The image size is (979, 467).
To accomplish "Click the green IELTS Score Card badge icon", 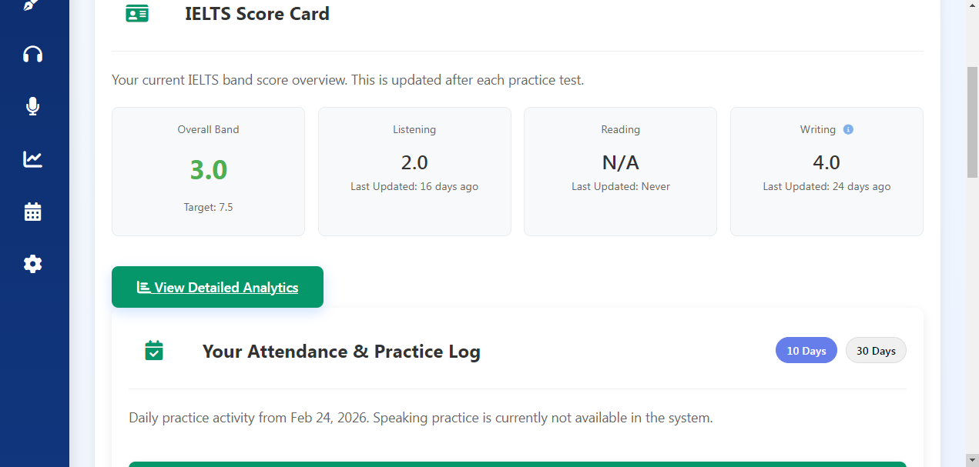I will 137,13.
